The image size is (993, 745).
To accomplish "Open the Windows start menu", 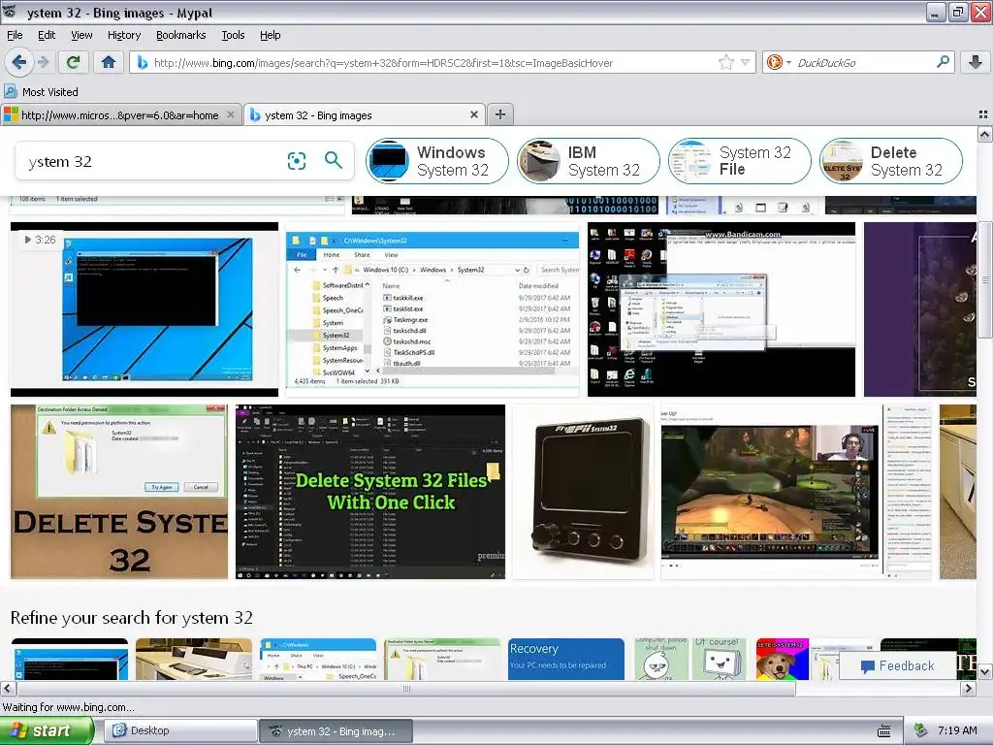I will (46, 730).
